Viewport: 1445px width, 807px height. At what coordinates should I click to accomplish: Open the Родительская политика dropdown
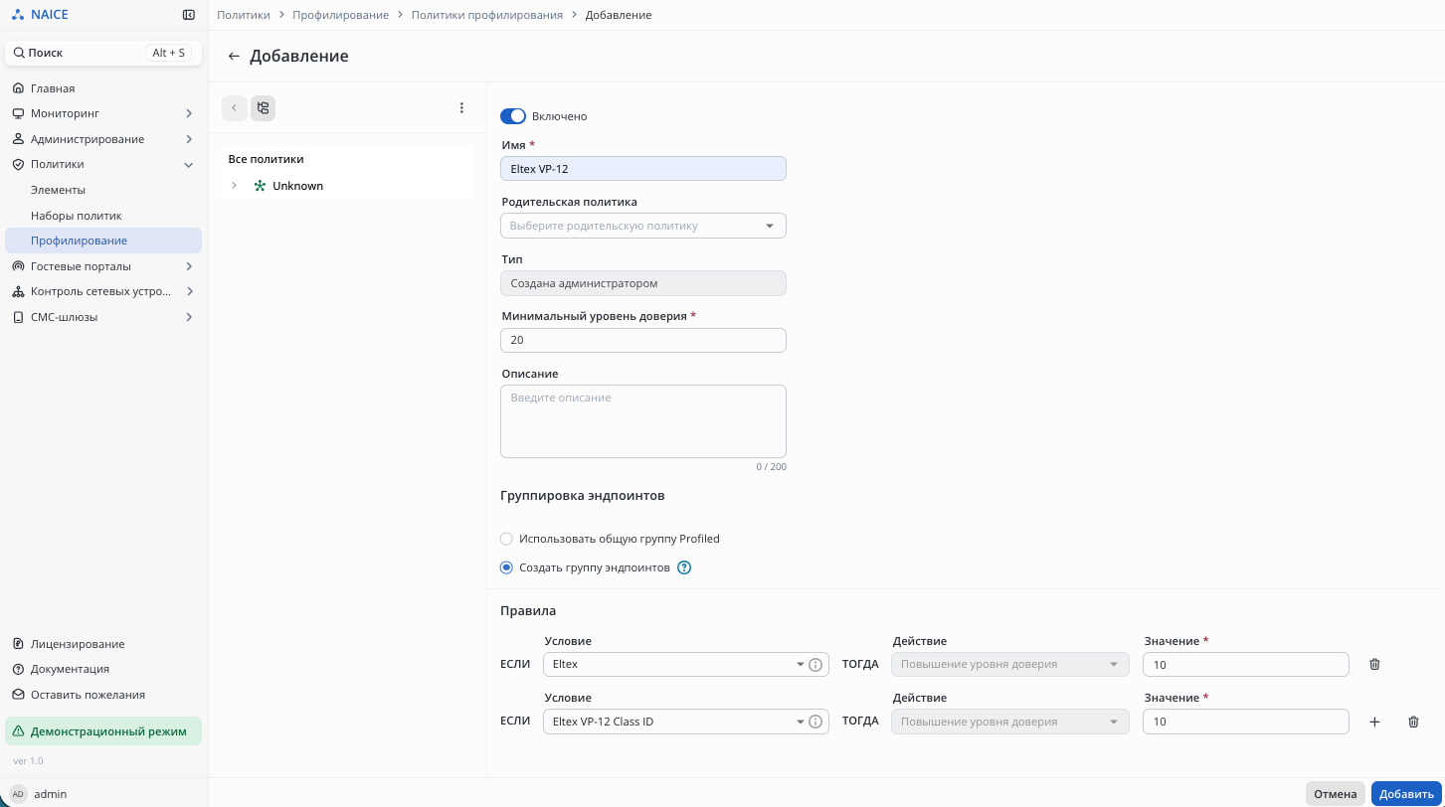point(642,226)
